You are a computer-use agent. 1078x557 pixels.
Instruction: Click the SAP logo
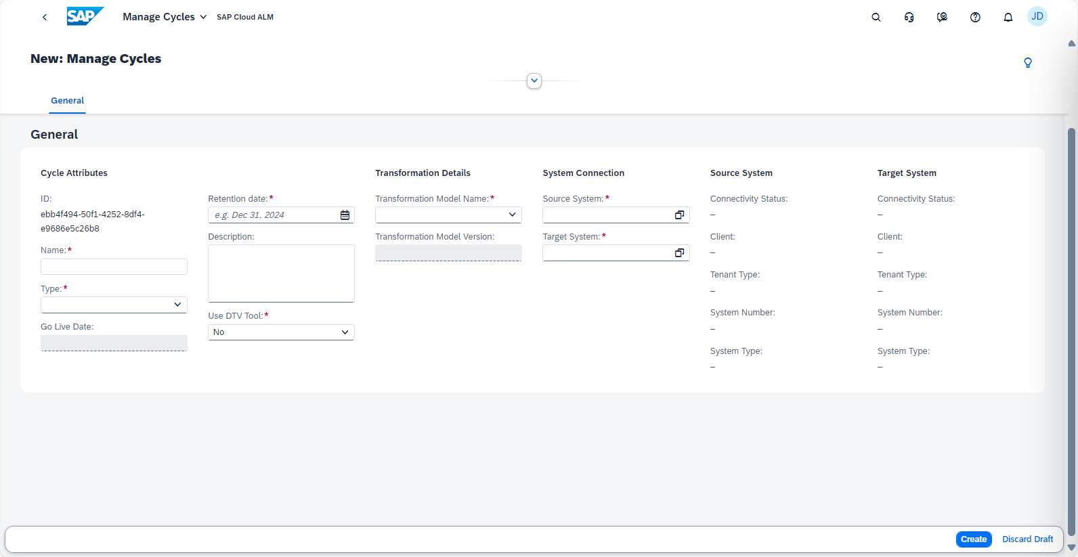click(x=85, y=16)
